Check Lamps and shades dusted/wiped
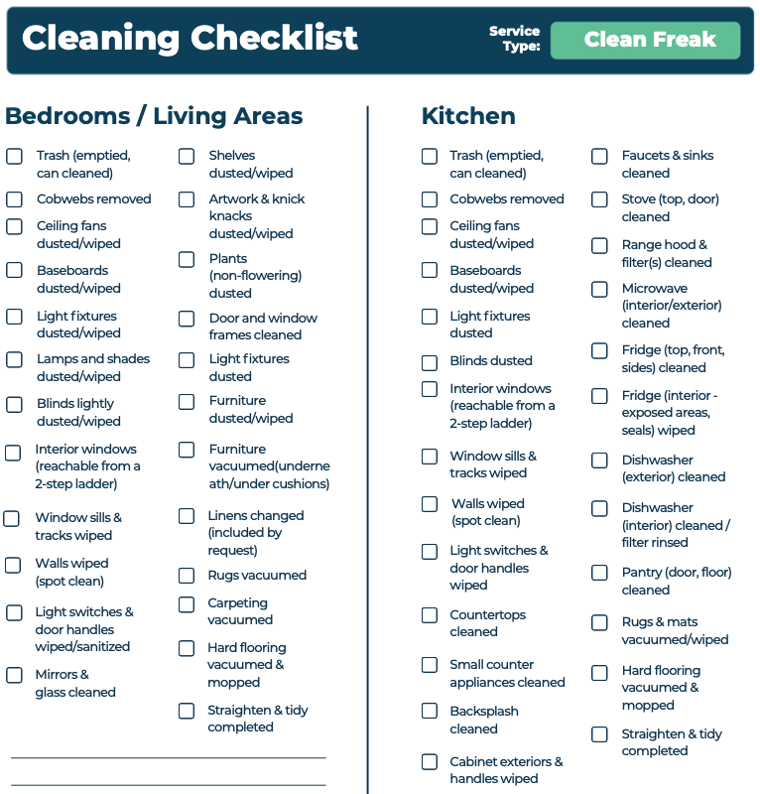This screenshot has width=760, height=794. [15, 359]
